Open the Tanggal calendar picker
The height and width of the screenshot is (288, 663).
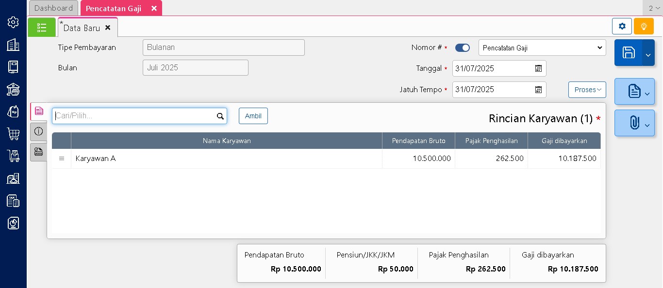(538, 68)
